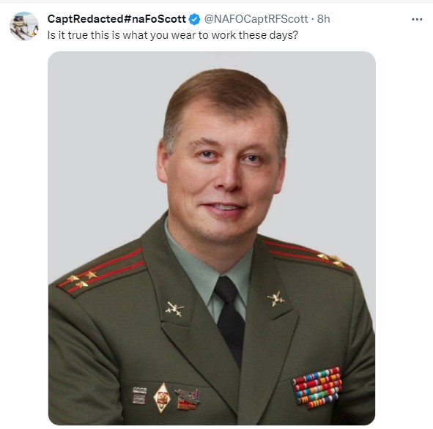Screen dimensions: 433x429
Task: Open the CaptRedacted#naFoScott display name link
Action: tap(116, 19)
